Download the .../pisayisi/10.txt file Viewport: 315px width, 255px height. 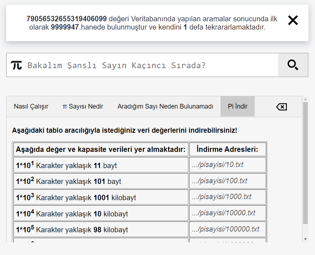(x=218, y=164)
